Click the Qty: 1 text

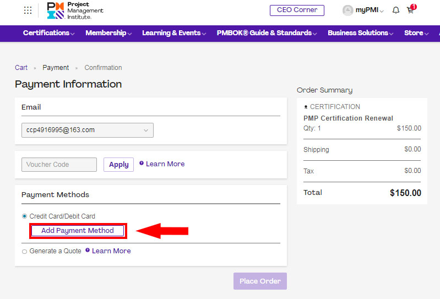click(x=312, y=128)
